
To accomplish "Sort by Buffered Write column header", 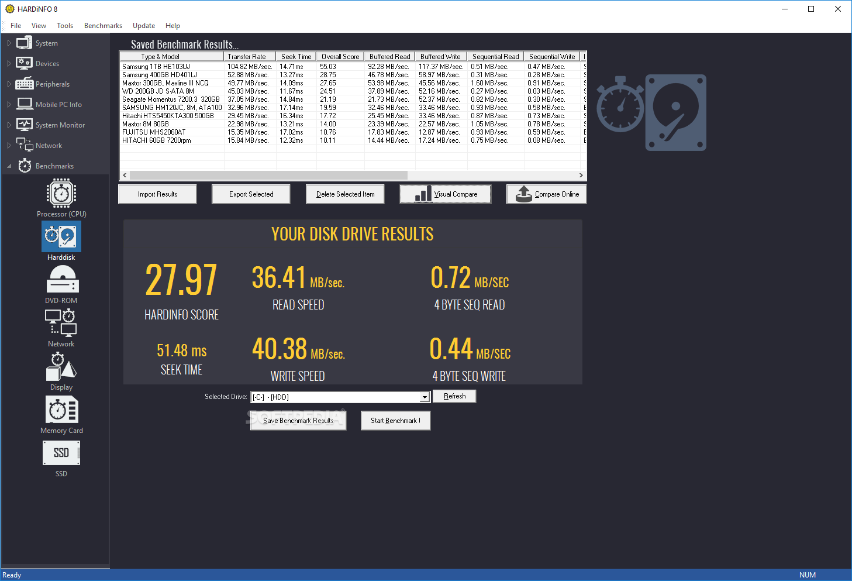I will [441, 56].
